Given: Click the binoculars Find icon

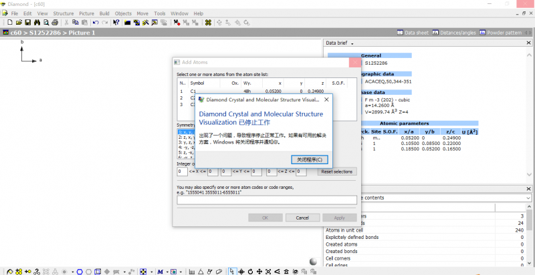Looking at the screenshot, I should click(37, 23).
